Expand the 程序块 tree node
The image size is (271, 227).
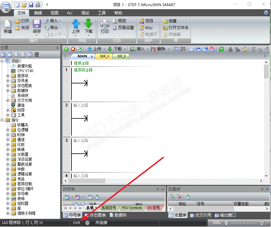[8, 76]
